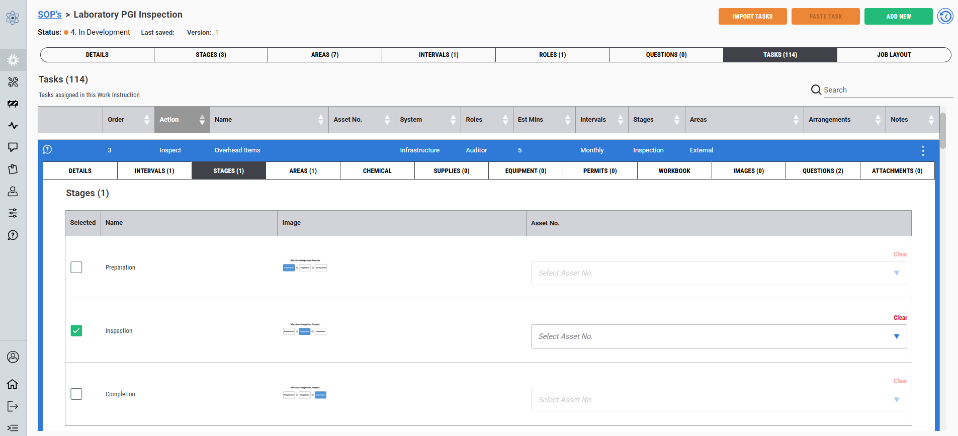Click the logout arrow icon in sidebar
This screenshot has width=958, height=436.
pyautogui.click(x=13, y=406)
